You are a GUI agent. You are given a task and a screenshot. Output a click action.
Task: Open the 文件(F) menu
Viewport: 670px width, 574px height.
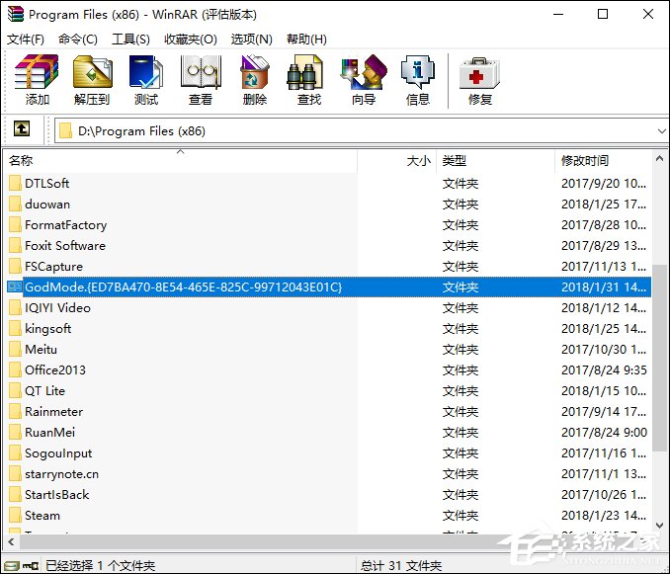point(27,39)
